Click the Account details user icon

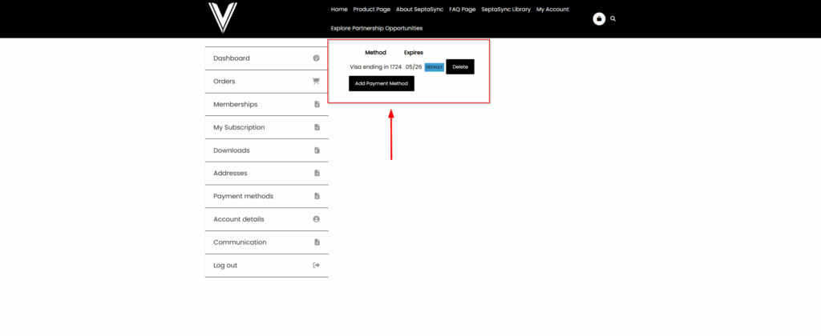(x=316, y=219)
